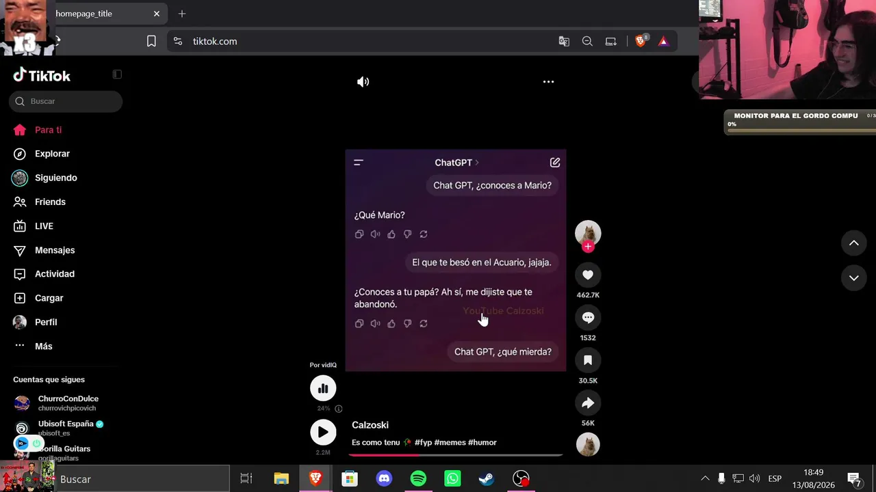Mute the TikTok video sound
This screenshot has height=492, width=876.
(363, 82)
